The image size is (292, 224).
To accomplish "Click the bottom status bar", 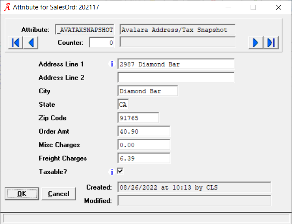I will pyautogui.click(x=146, y=218).
